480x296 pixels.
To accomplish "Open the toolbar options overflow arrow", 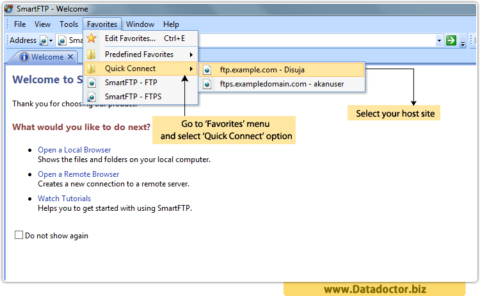I will click(463, 44).
